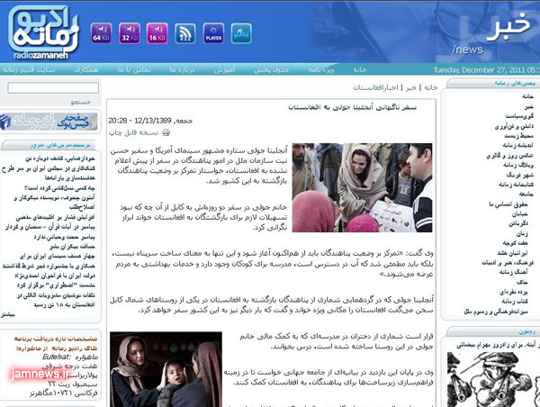540x407 pixels.
Task: Click بیشتر below the popular stories list
Action: 7,314
